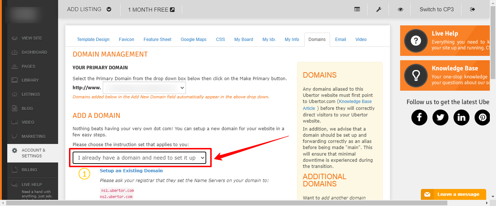Click the news panel icon in top bar

[357, 9]
